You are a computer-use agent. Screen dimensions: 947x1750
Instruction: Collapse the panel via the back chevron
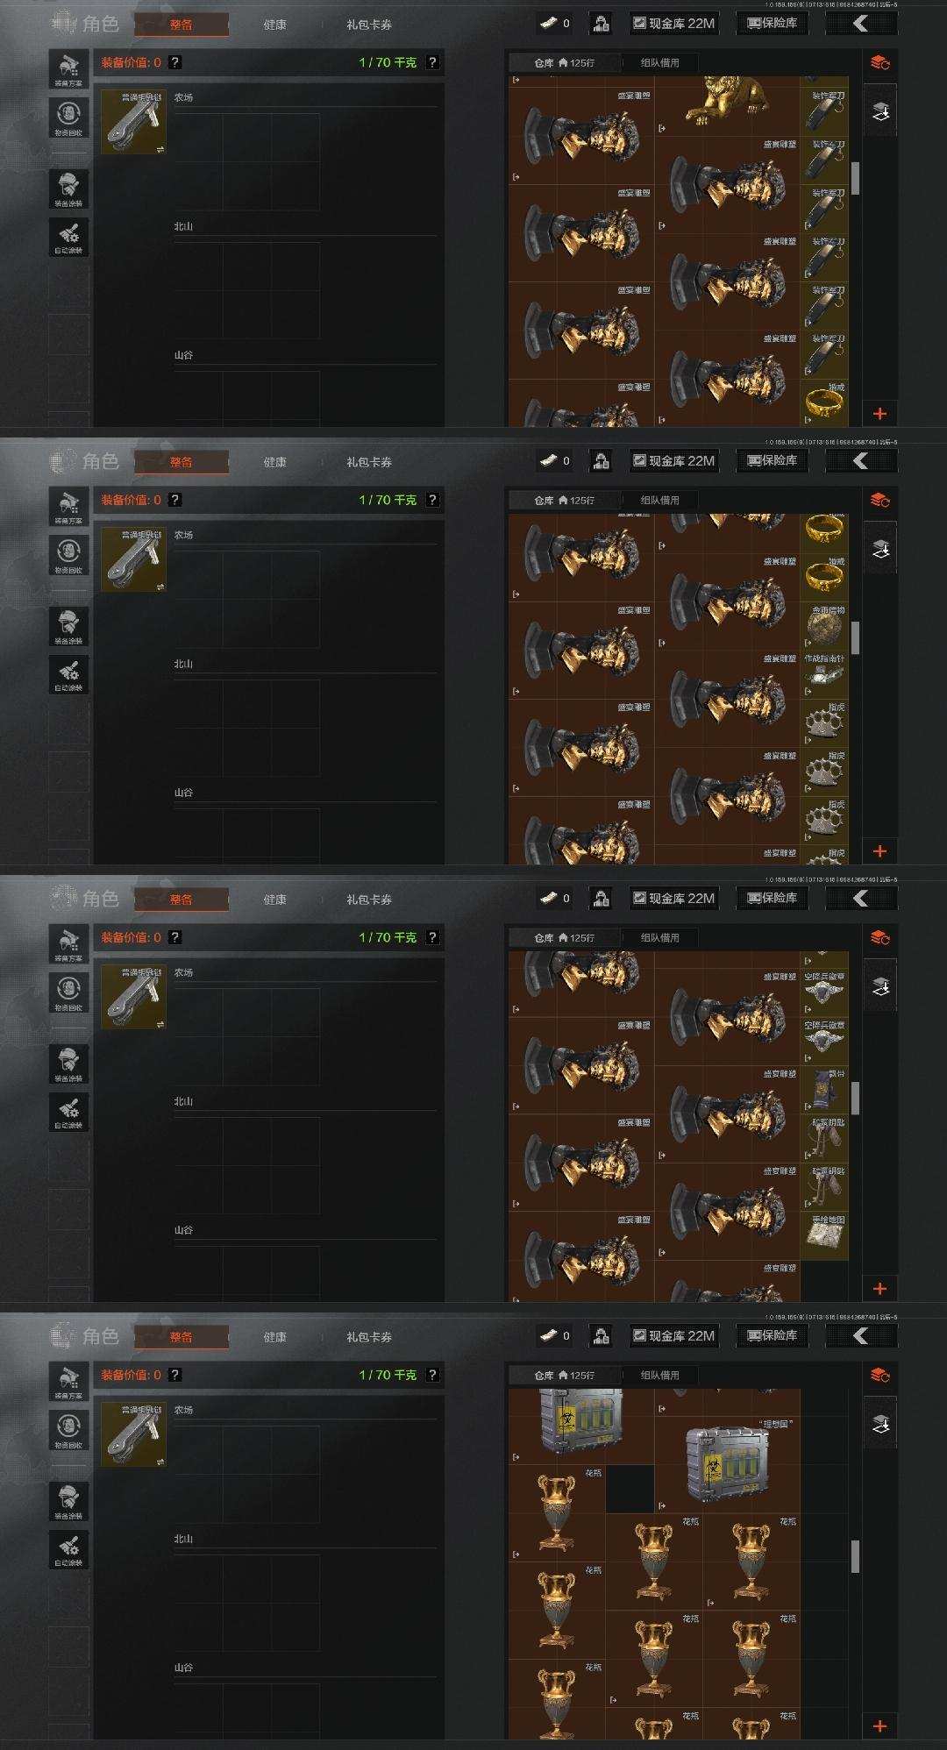click(x=861, y=23)
